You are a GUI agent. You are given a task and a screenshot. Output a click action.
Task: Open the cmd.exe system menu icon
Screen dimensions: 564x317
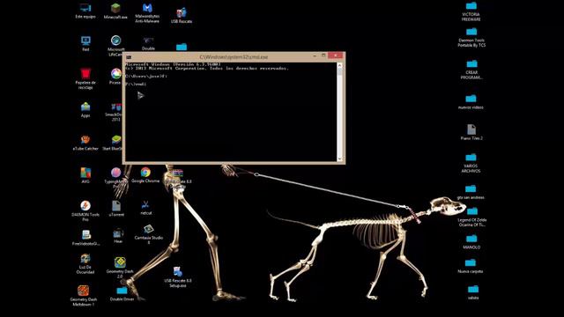(x=129, y=57)
